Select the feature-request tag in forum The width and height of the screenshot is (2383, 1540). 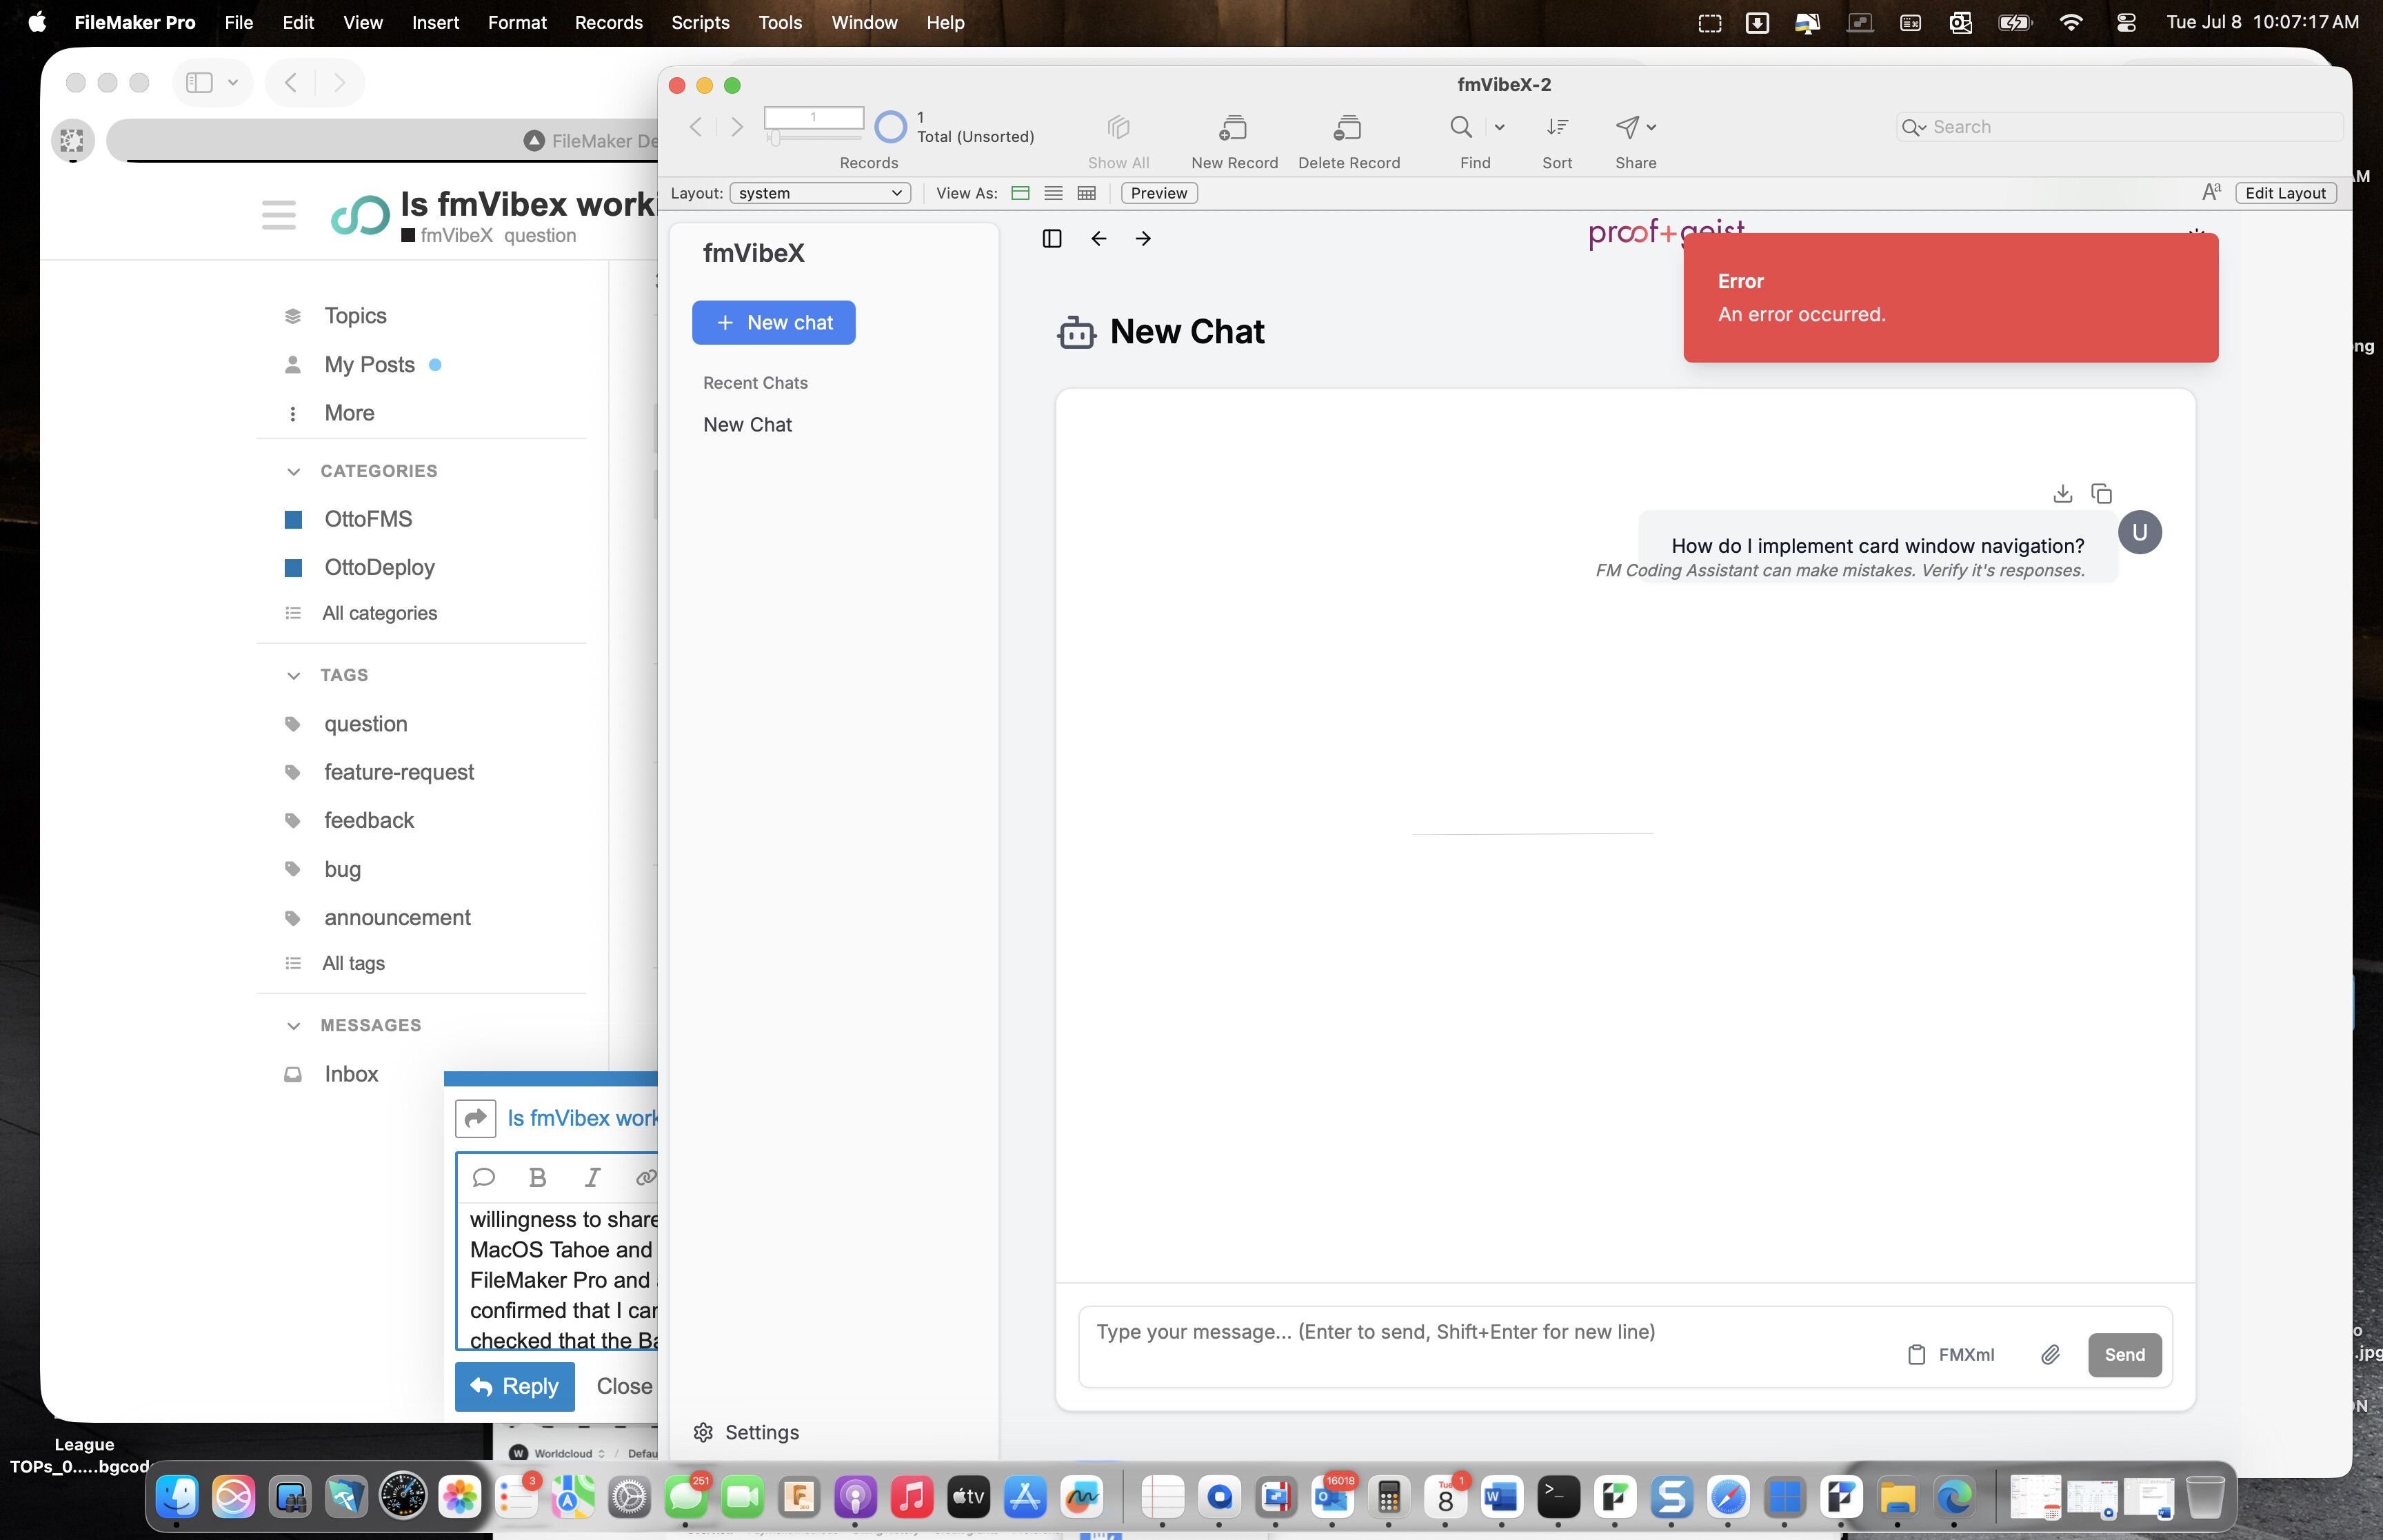pos(399,772)
